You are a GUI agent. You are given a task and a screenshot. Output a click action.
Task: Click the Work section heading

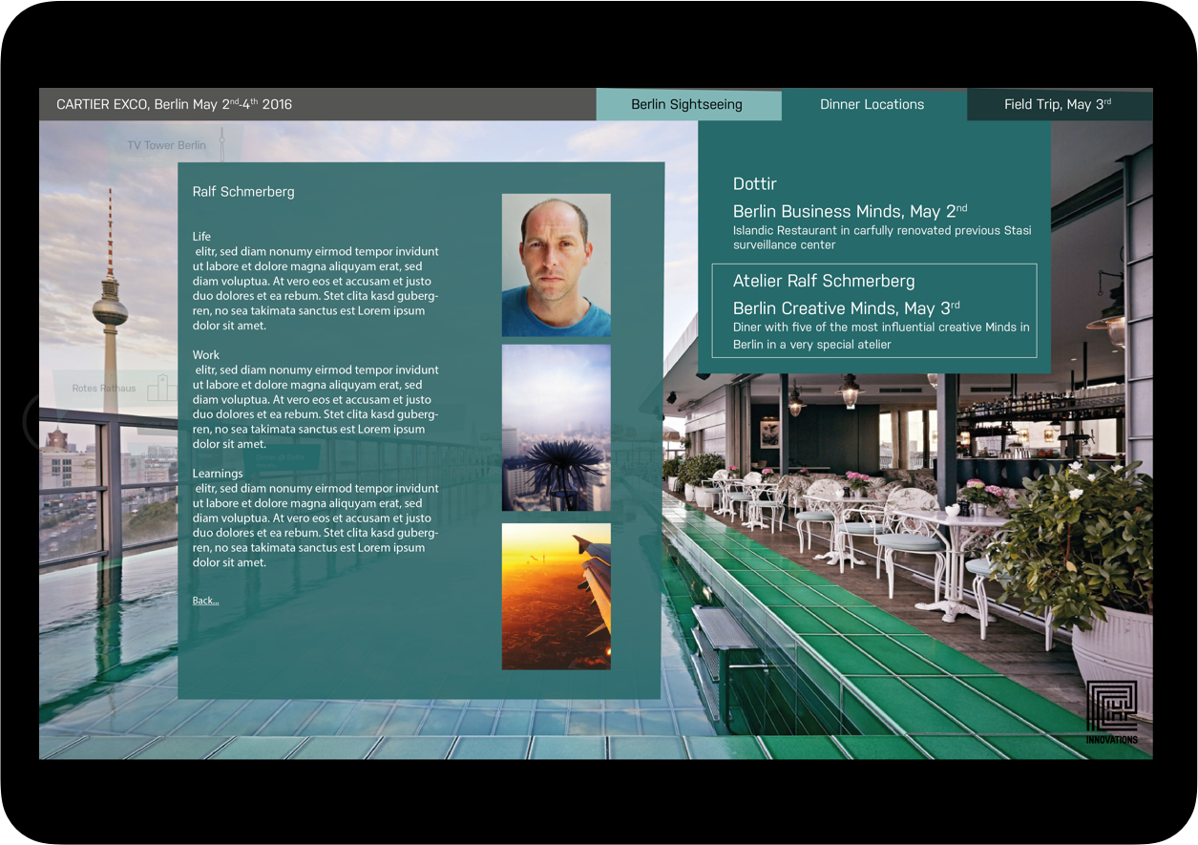pyautogui.click(x=205, y=354)
